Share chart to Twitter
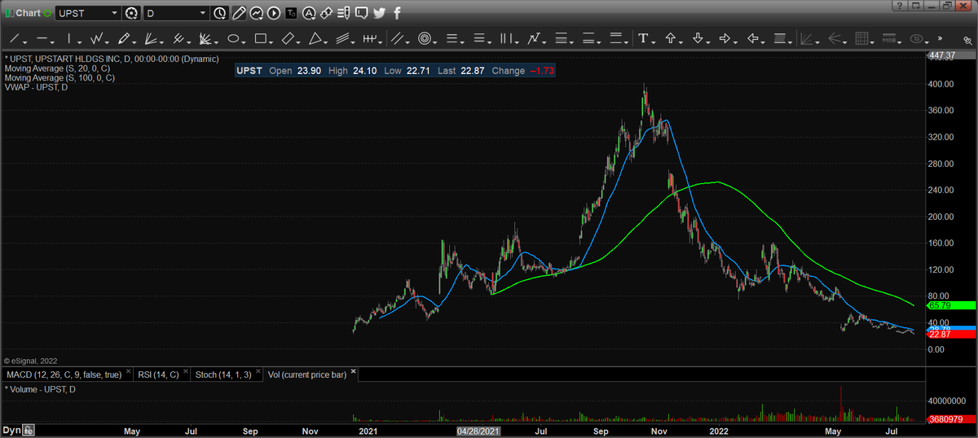Image resolution: width=978 pixels, height=438 pixels. (x=379, y=13)
